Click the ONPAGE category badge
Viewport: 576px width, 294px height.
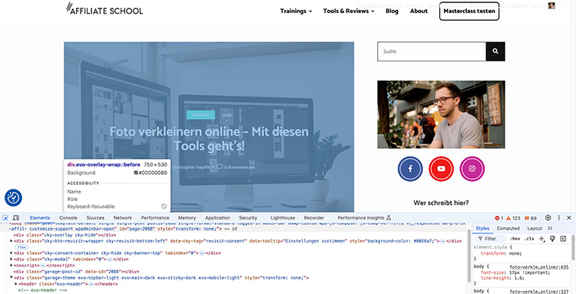pos(200,115)
